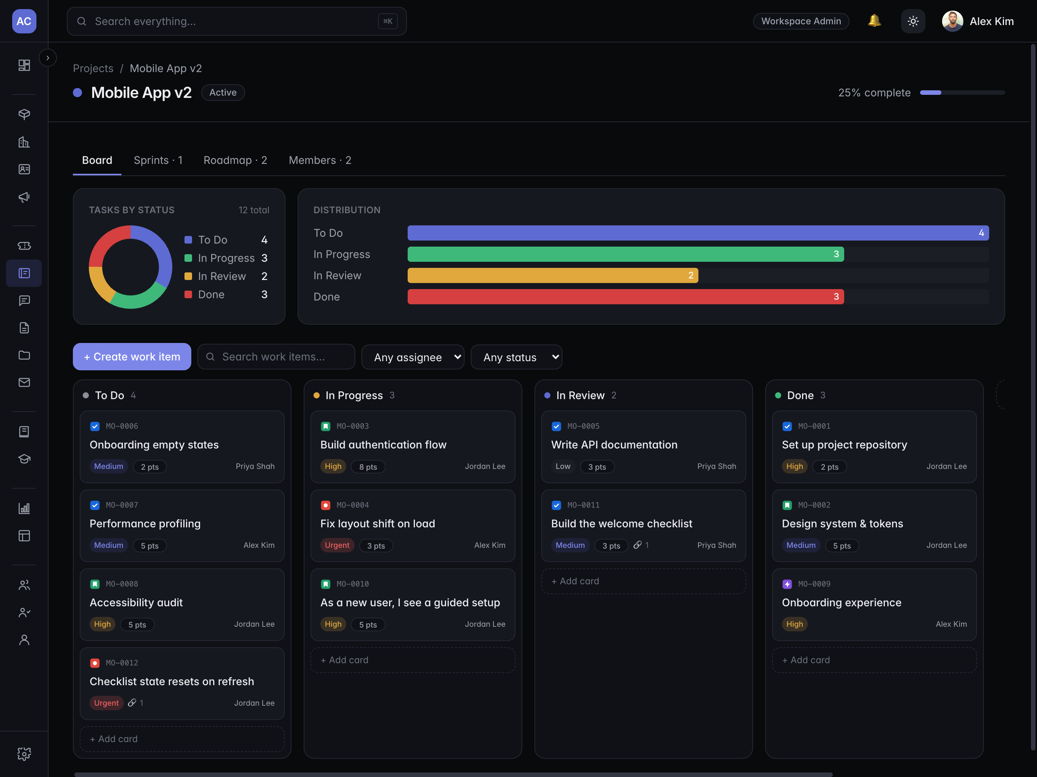Add card in the In Review column
Image resolution: width=1037 pixels, height=777 pixels.
pos(643,581)
